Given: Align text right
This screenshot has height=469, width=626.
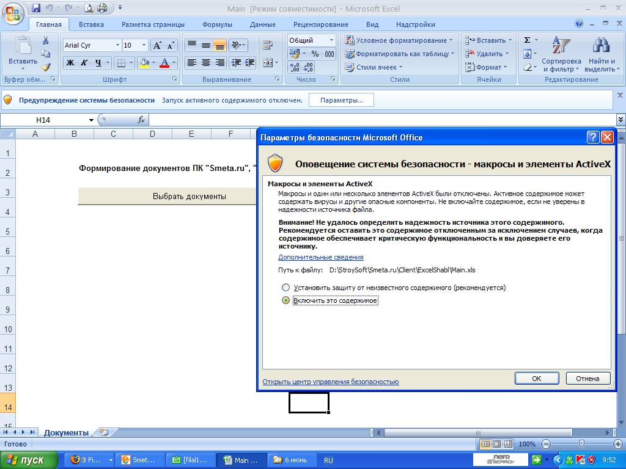Looking at the screenshot, I should pyautogui.click(x=219, y=63).
